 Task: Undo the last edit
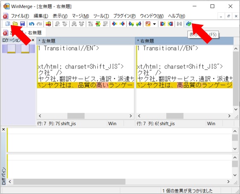pos(32,24)
